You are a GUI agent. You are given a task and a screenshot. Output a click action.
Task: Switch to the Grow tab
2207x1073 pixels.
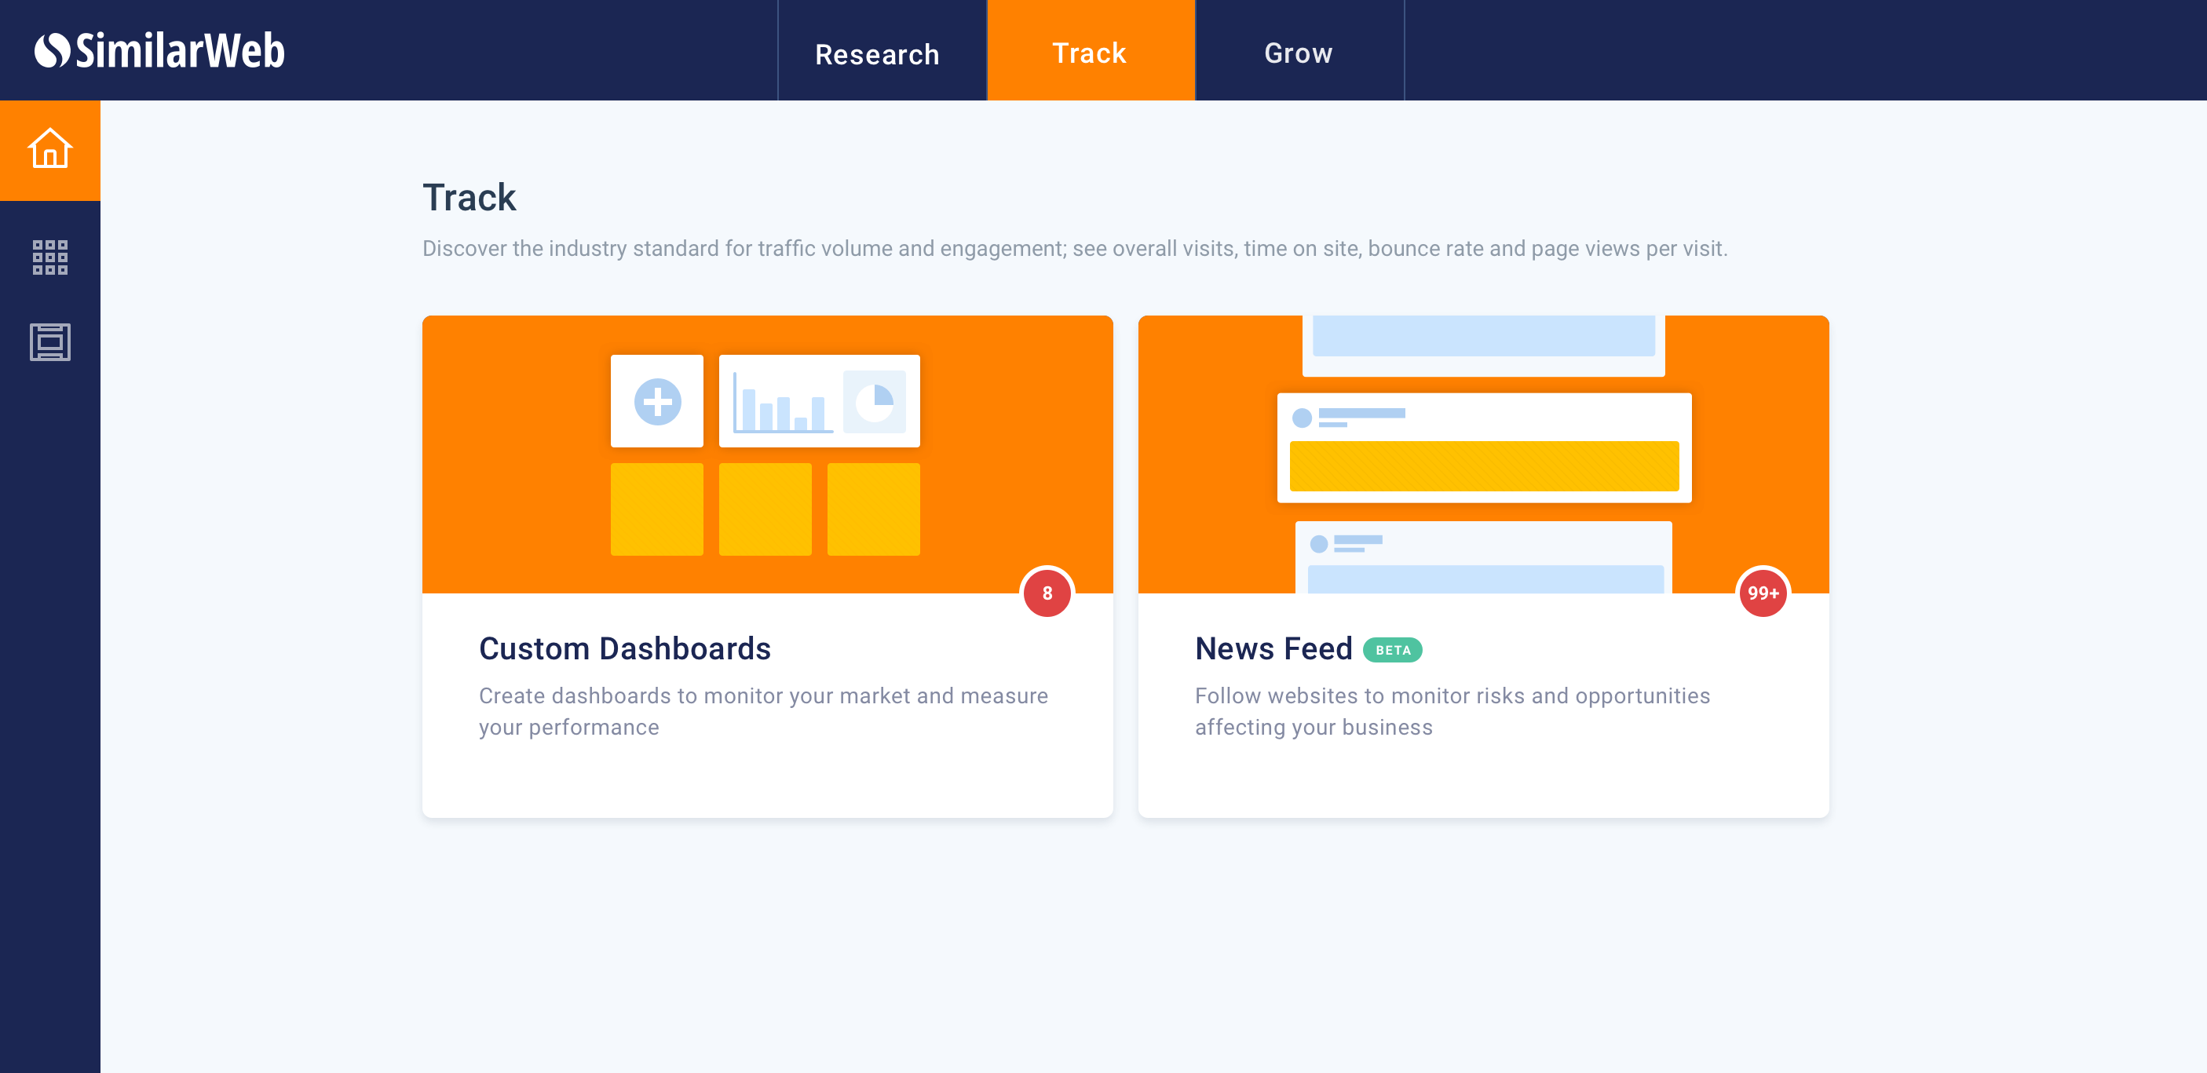click(x=1299, y=50)
